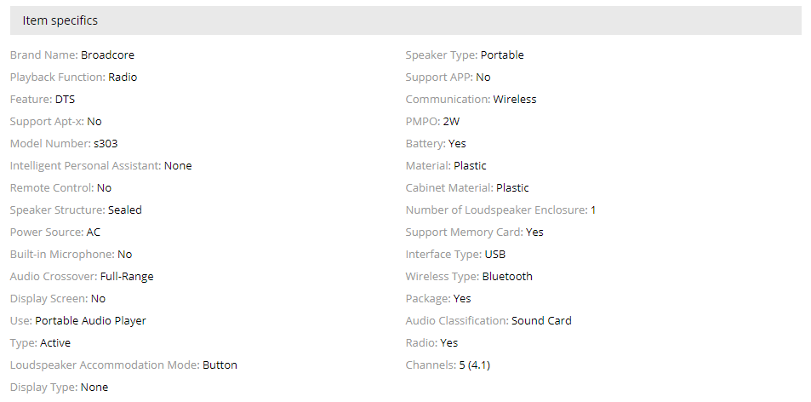Click Speaker Structure Sealed value

pyautogui.click(x=125, y=210)
